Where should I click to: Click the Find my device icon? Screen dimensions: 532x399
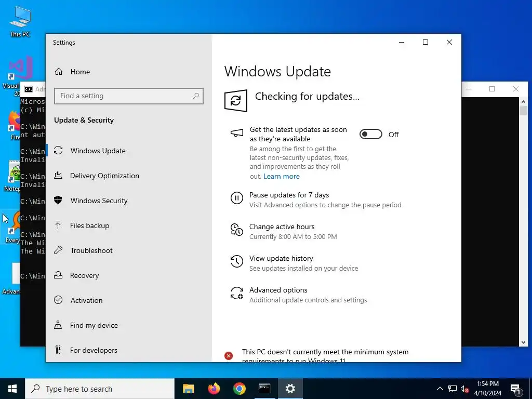click(58, 325)
